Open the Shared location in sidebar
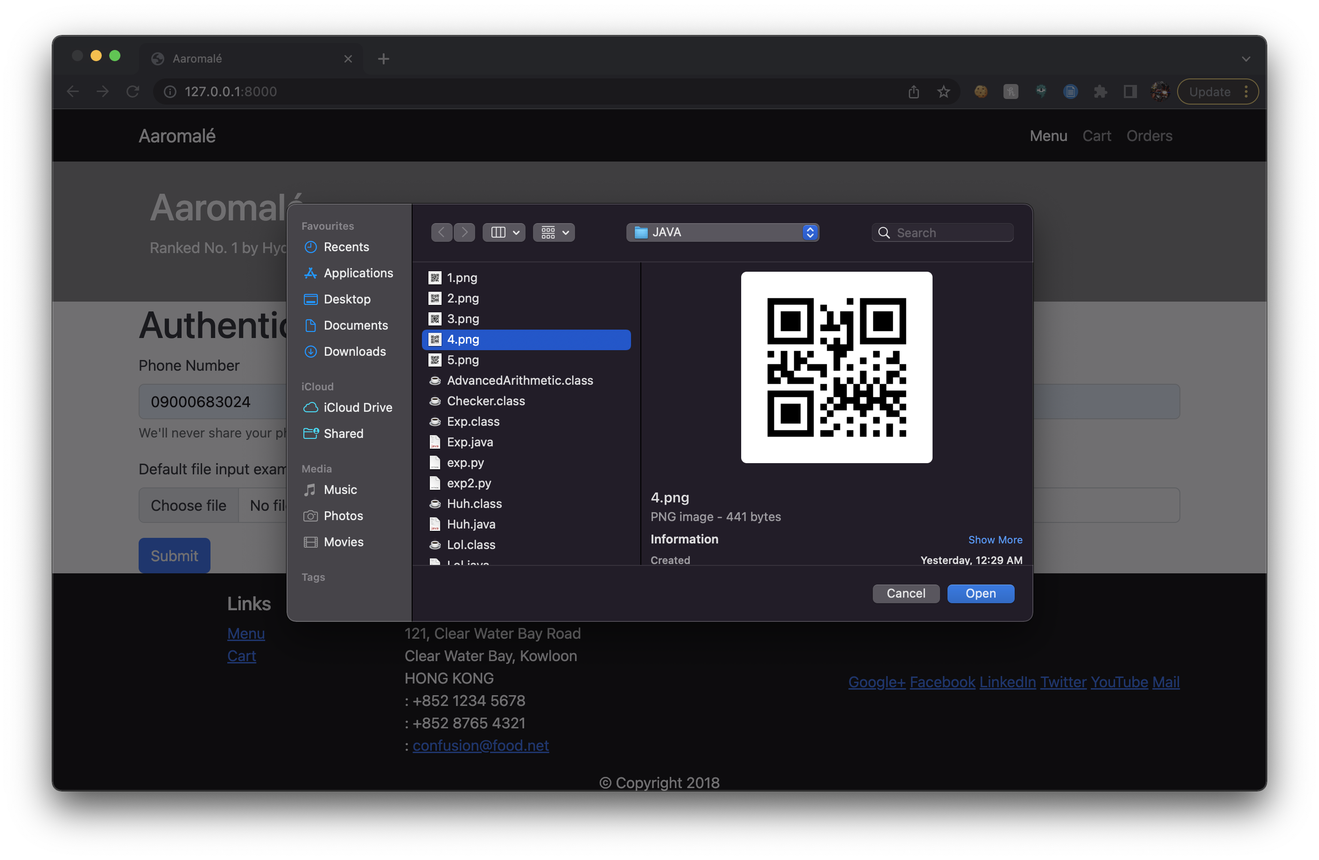Screen dimensions: 1319x860 (334, 433)
